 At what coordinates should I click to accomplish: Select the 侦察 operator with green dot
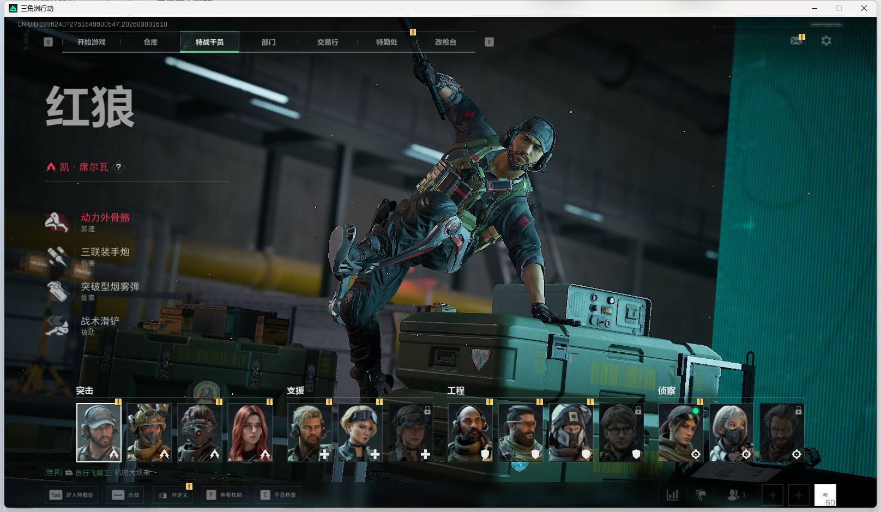(681, 433)
